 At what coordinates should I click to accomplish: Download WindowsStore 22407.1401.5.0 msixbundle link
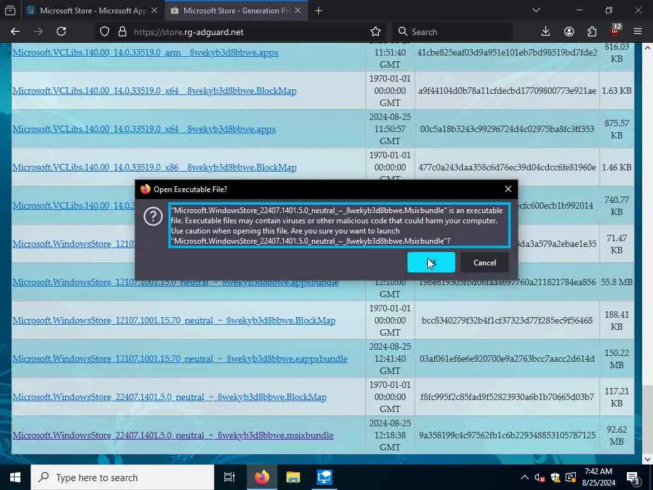[x=173, y=435]
